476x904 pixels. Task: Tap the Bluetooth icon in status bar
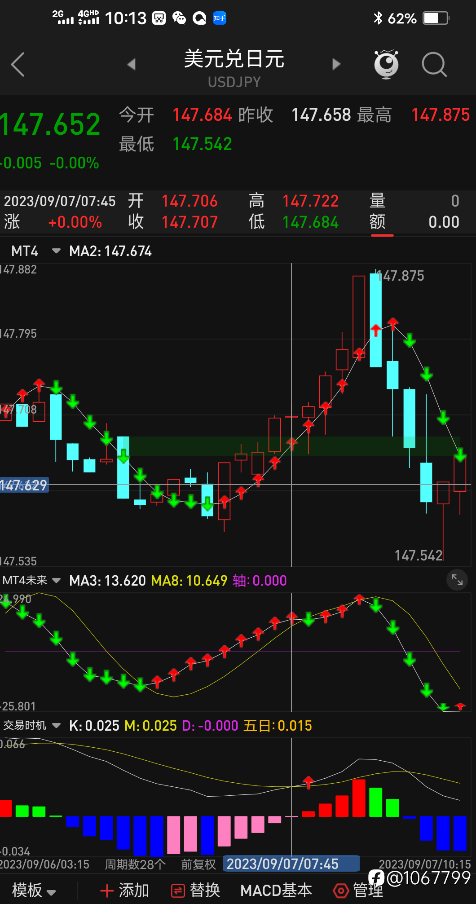click(378, 18)
